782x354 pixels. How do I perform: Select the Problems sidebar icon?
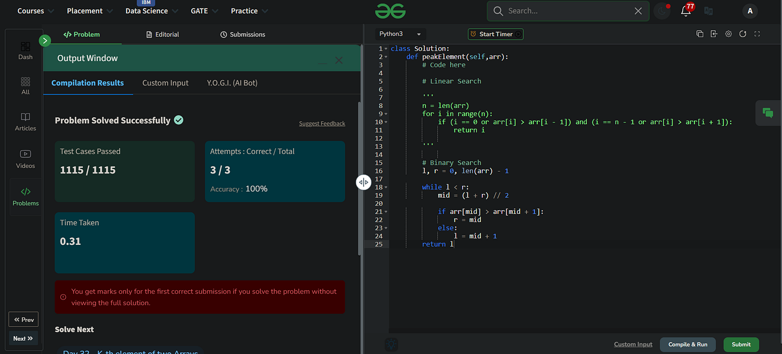pos(25,195)
